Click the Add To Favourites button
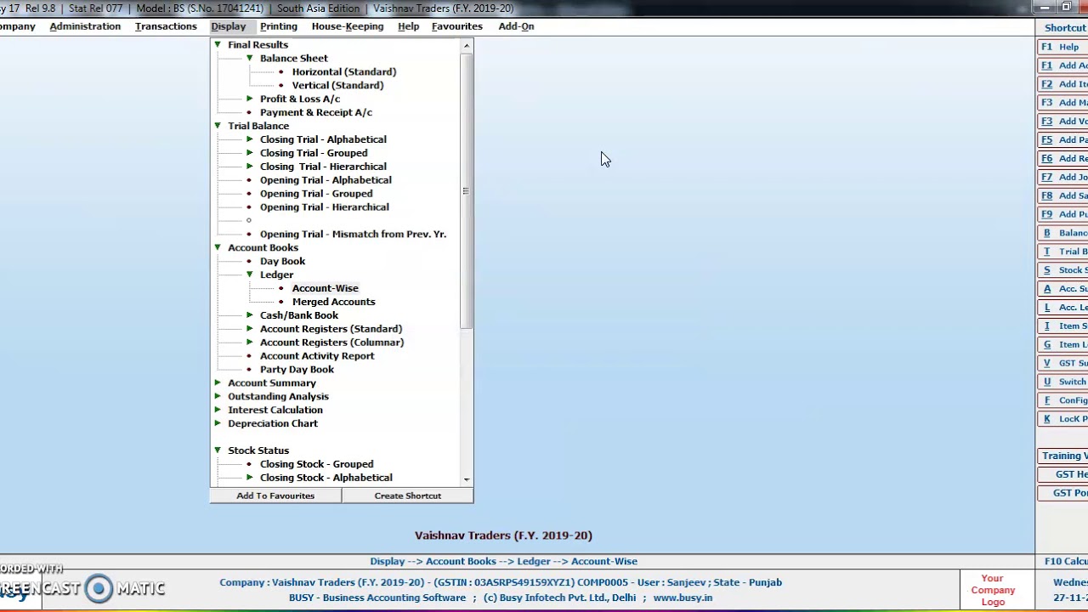Image resolution: width=1088 pixels, height=612 pixels. click(x=275, y=496)
